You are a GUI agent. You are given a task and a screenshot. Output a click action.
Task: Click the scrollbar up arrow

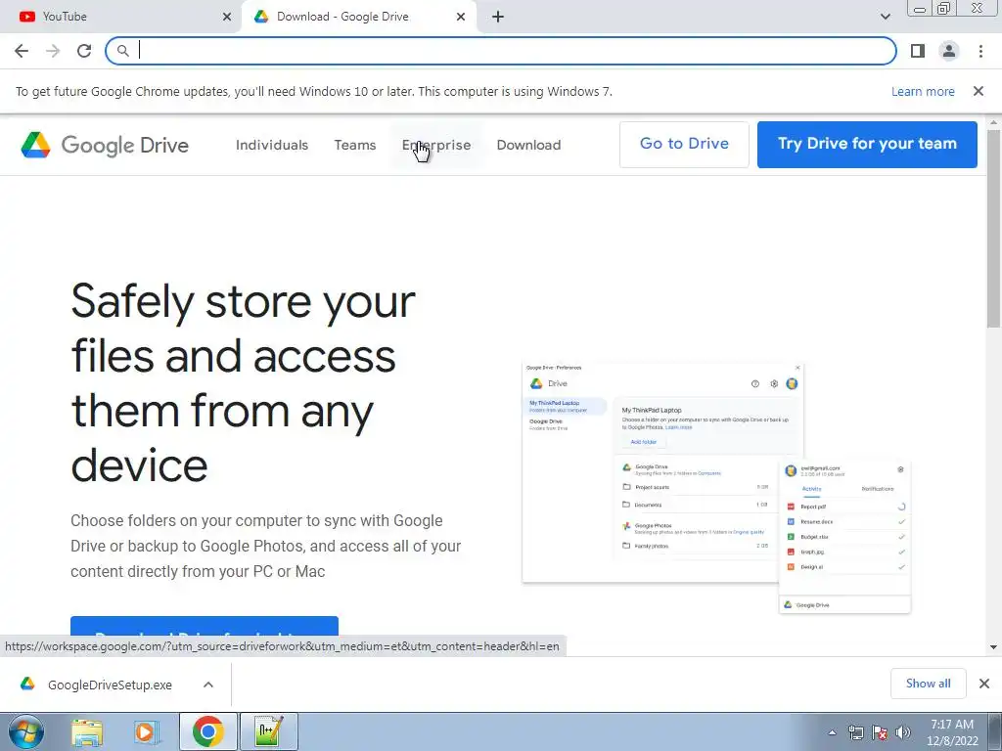[993, 122]
